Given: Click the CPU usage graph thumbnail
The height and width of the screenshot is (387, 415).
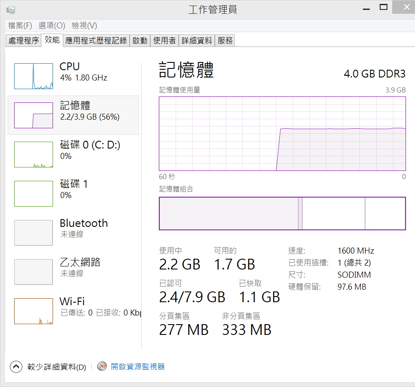Looking at the screenshot, I should pos(34,76).
